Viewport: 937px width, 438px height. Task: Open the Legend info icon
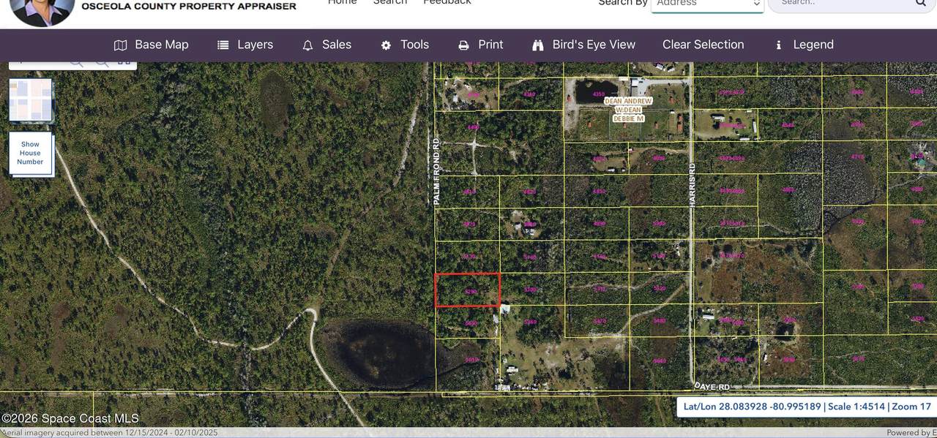click(778, 45)
